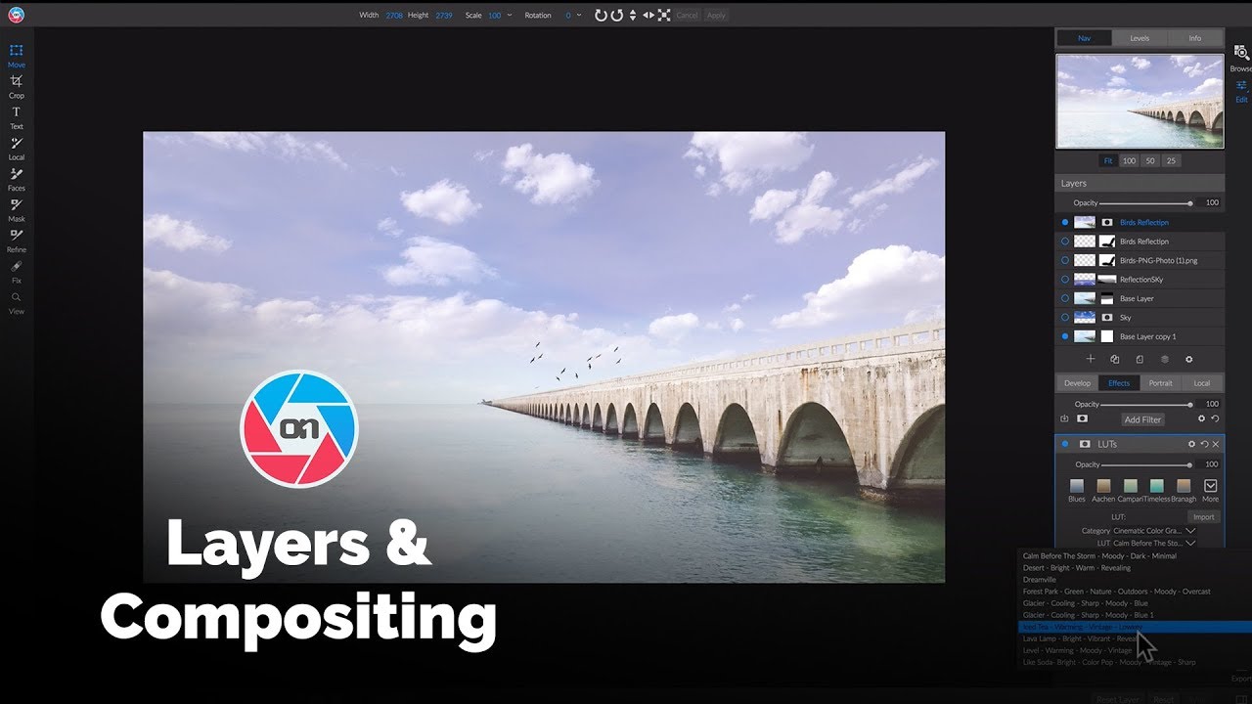Toggle visibility of ReflectionSKy layer
The image size is (1252, 704).
[x=1065, y=280]
